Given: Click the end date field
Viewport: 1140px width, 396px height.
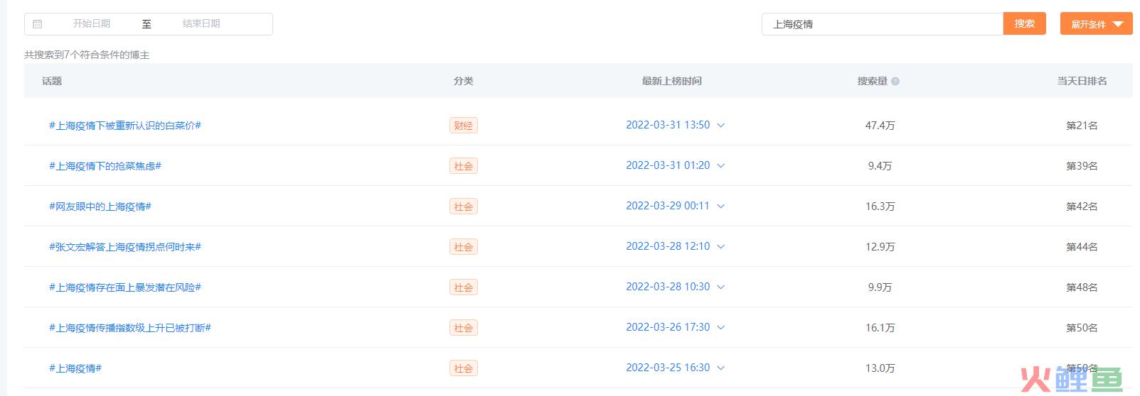Looking at the screenshot, I should [x=201, y=24].
